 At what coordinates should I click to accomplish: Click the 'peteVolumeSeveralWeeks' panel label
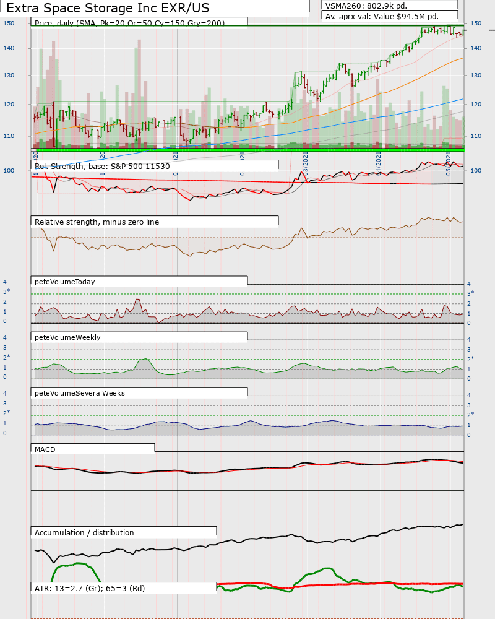(x=80, y=393)
